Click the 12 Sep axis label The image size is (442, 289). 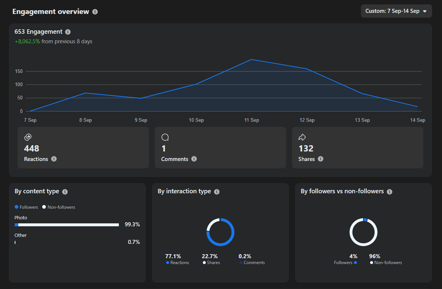[x=307, y=120]
